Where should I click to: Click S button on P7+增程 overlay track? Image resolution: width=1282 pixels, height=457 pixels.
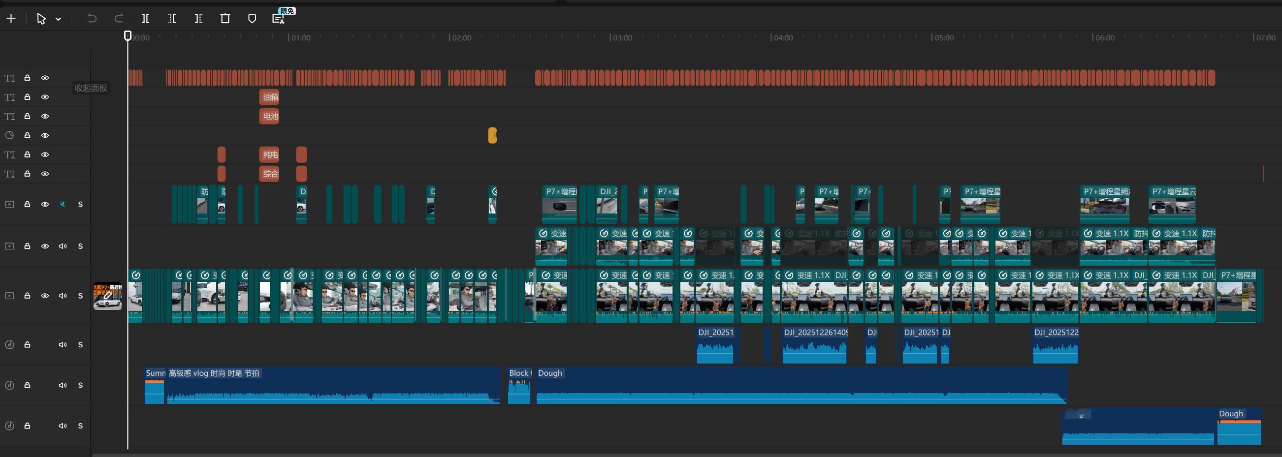(80, 204)
